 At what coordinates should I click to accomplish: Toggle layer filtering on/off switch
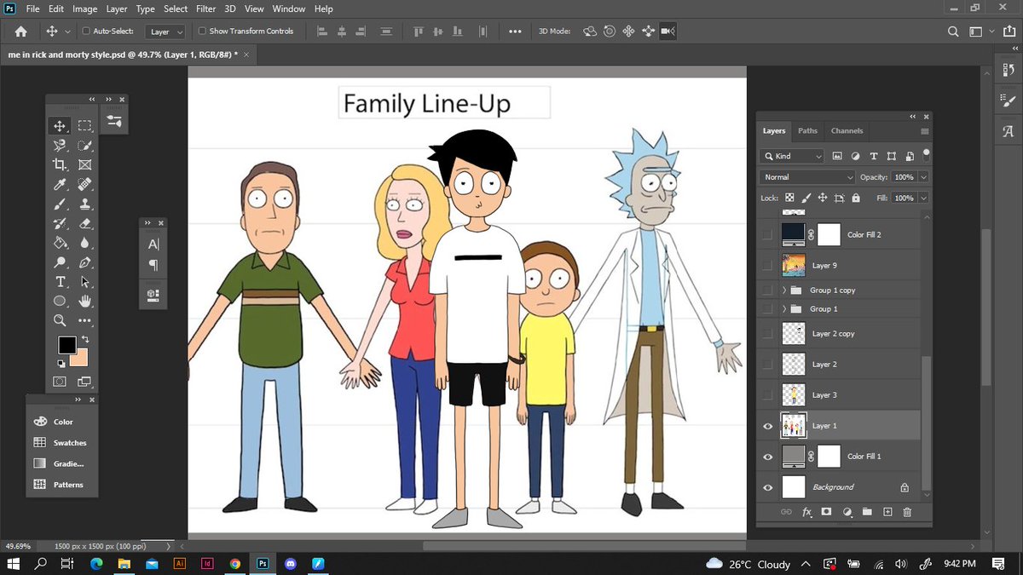(927, 156)
